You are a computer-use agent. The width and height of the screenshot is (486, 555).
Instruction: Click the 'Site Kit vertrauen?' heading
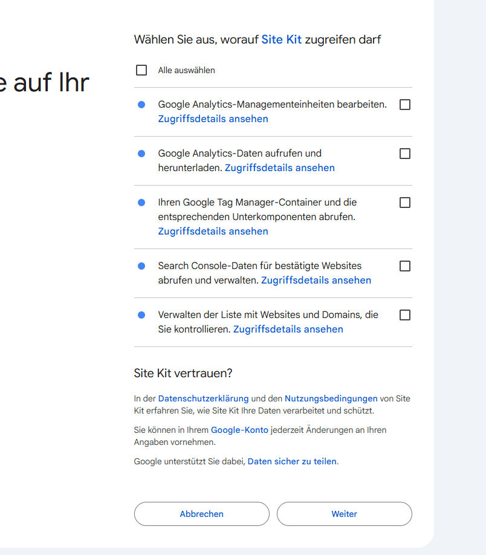(x=183, y=373)
